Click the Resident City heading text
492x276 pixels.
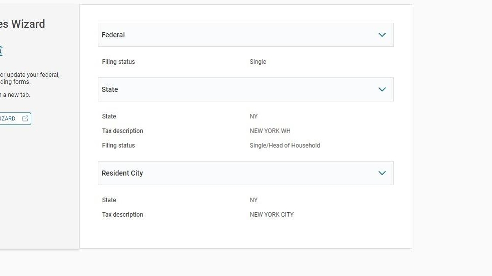(122, 173)
